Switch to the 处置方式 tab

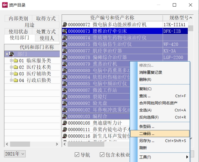point(46,31)
